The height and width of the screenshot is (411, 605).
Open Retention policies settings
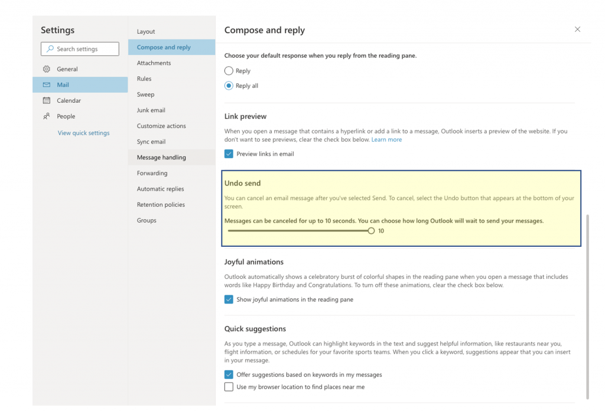(x=172, y=205)
